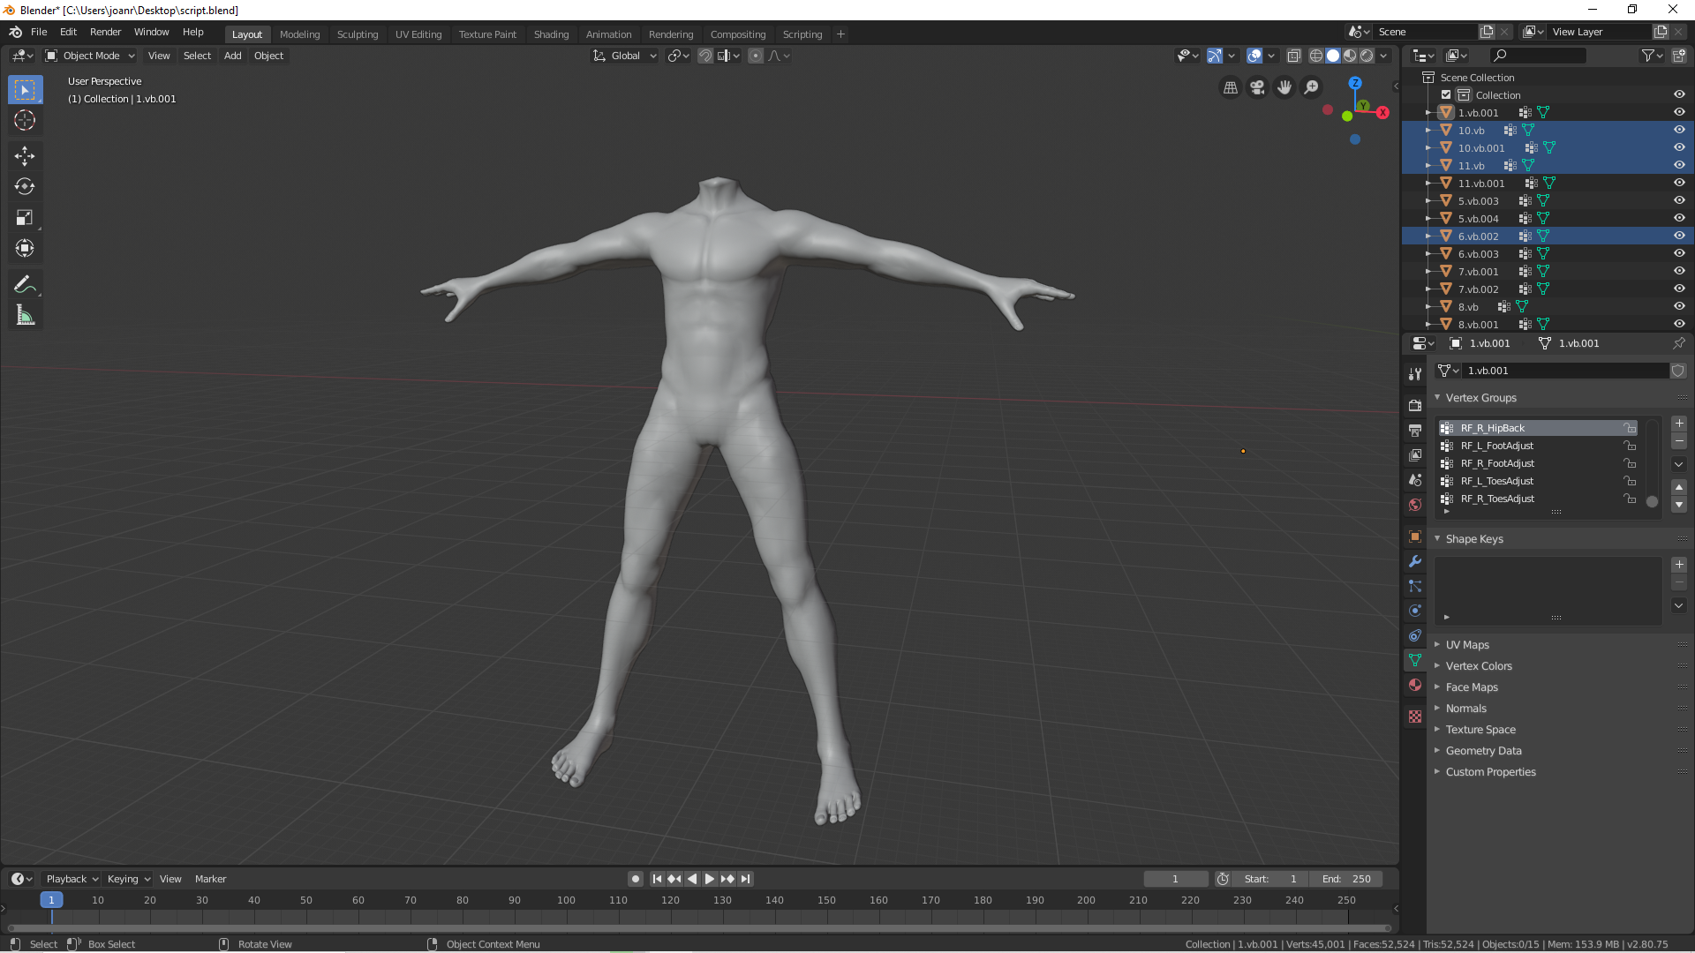Click the Play animation button
This screenshot has width=1695, height=953.
click(709, 879)
